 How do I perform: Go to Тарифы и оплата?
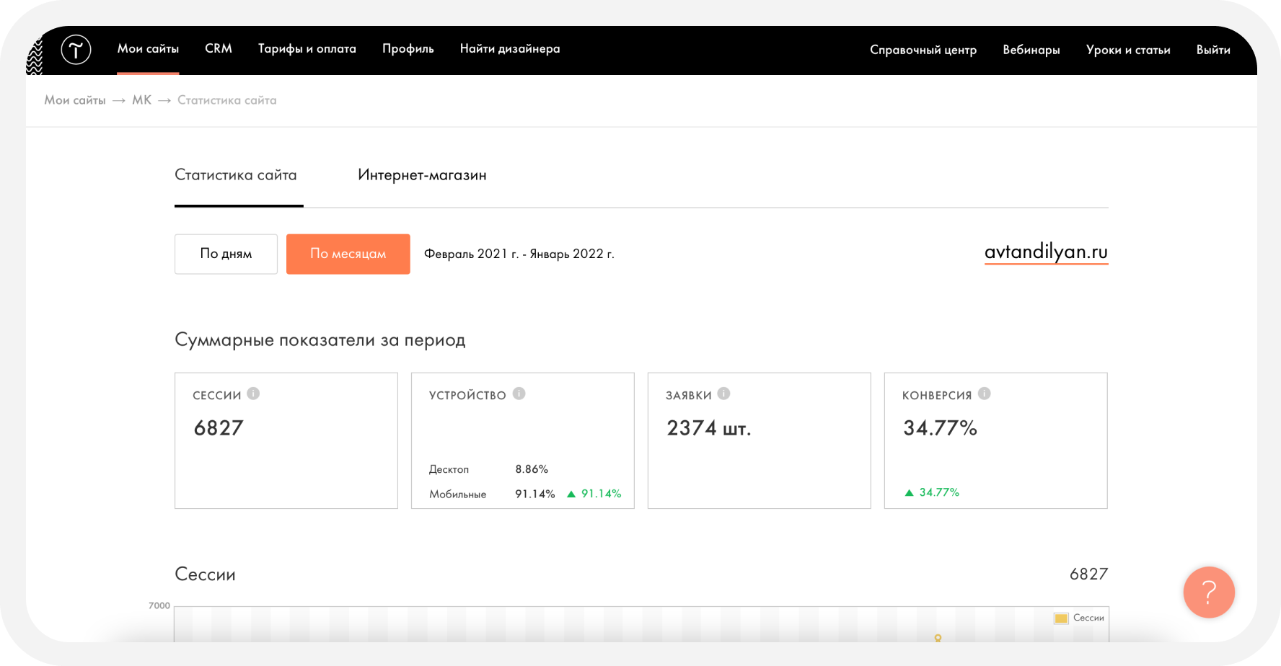307,49
